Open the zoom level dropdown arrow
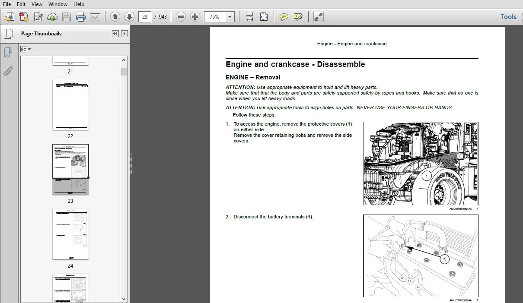Viewport: 523px width, 303px height. pyautogui.click(x=230, y=17)
